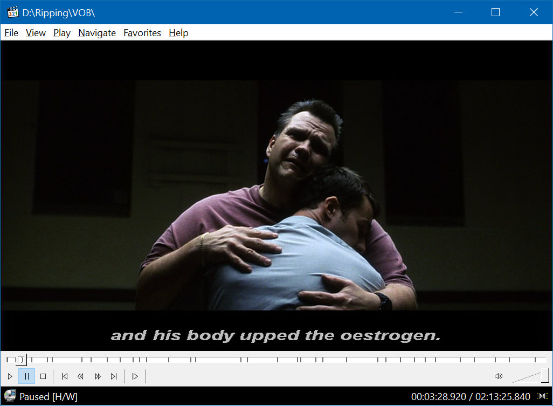Click the video frame area
553x406 pixels.
pyautogui.click(x=276, y=195)
